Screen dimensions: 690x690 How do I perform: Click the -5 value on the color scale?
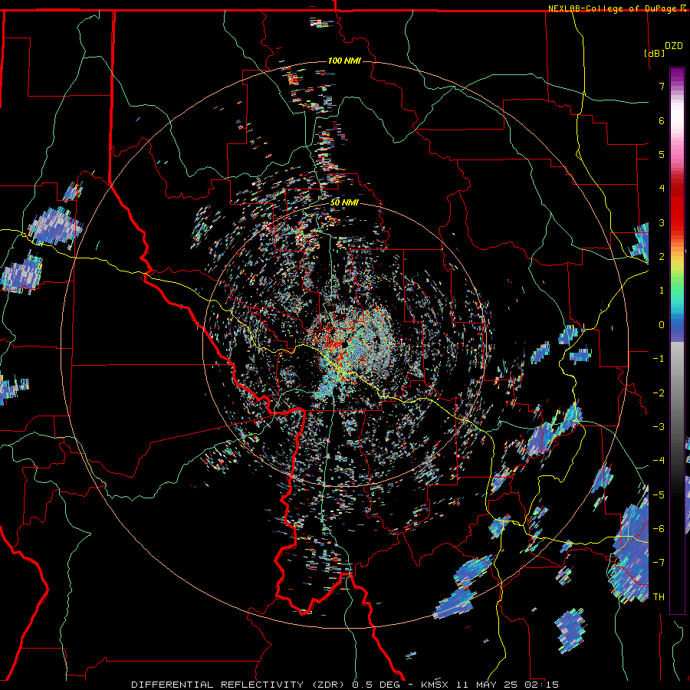[x=659, y=495]
